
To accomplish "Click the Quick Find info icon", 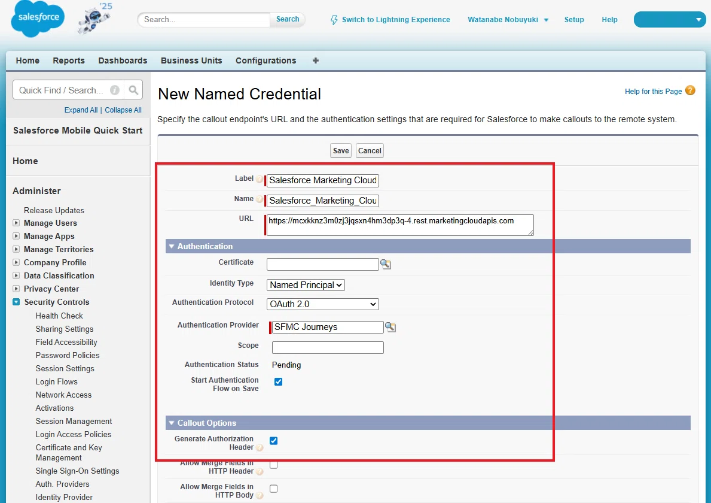I will (x=115, y=90).
